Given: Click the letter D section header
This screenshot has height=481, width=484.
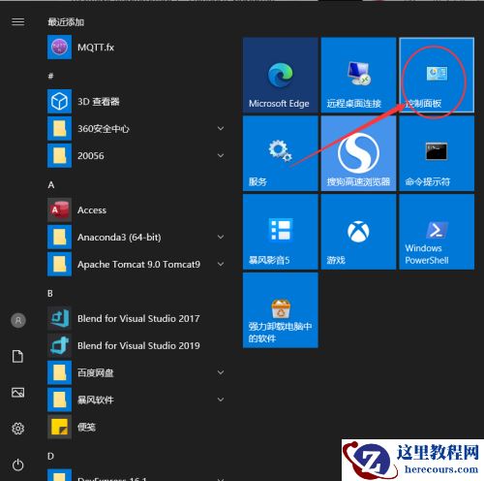Looking at the screenshot, I should 50,456.
